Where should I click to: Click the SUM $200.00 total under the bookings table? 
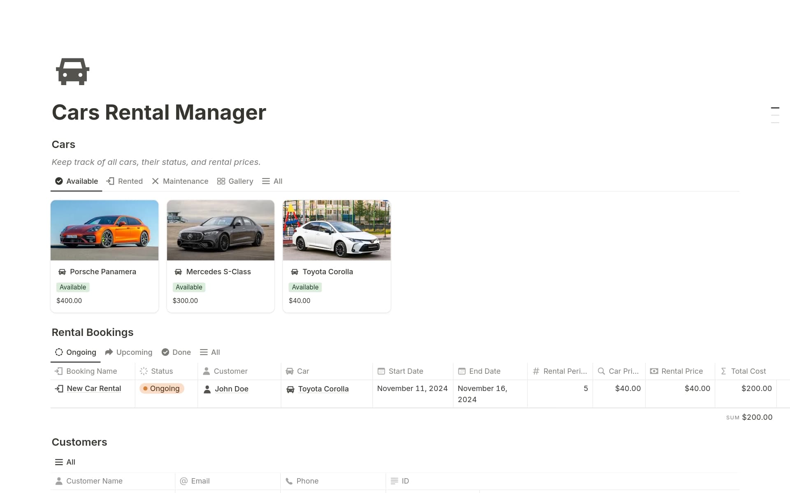pos(749,417)
